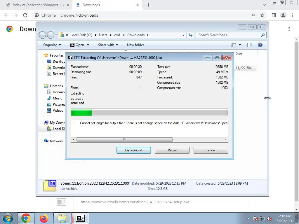This screenshot has height=224, width=299.
Task: Click the Explorer address refresh button
Action: [x=190, y=35]
